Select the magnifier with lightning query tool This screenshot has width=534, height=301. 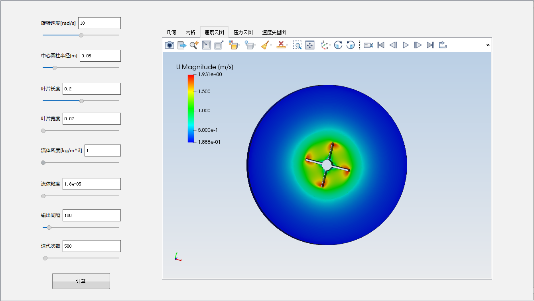coord(194,45)
